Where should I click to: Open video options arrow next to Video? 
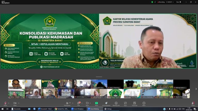pos(19,103)
